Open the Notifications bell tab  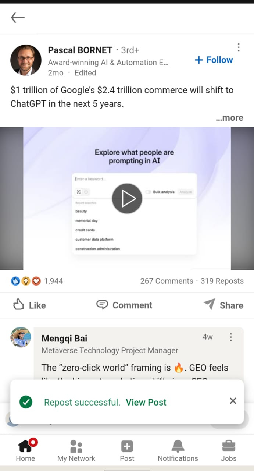(x=178, y=451)
